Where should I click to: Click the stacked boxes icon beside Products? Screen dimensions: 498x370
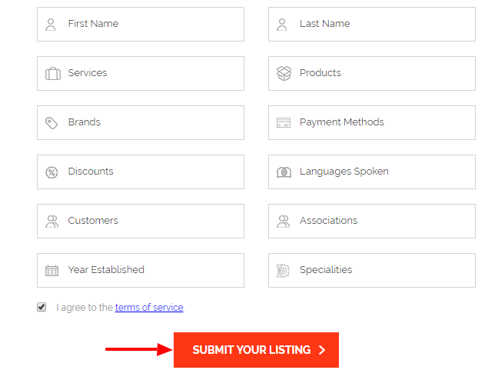tap(284, 73)
